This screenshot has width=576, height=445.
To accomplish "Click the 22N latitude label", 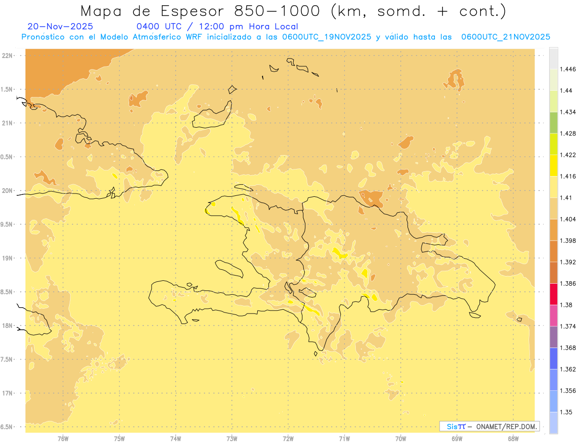I will (7, 56).
